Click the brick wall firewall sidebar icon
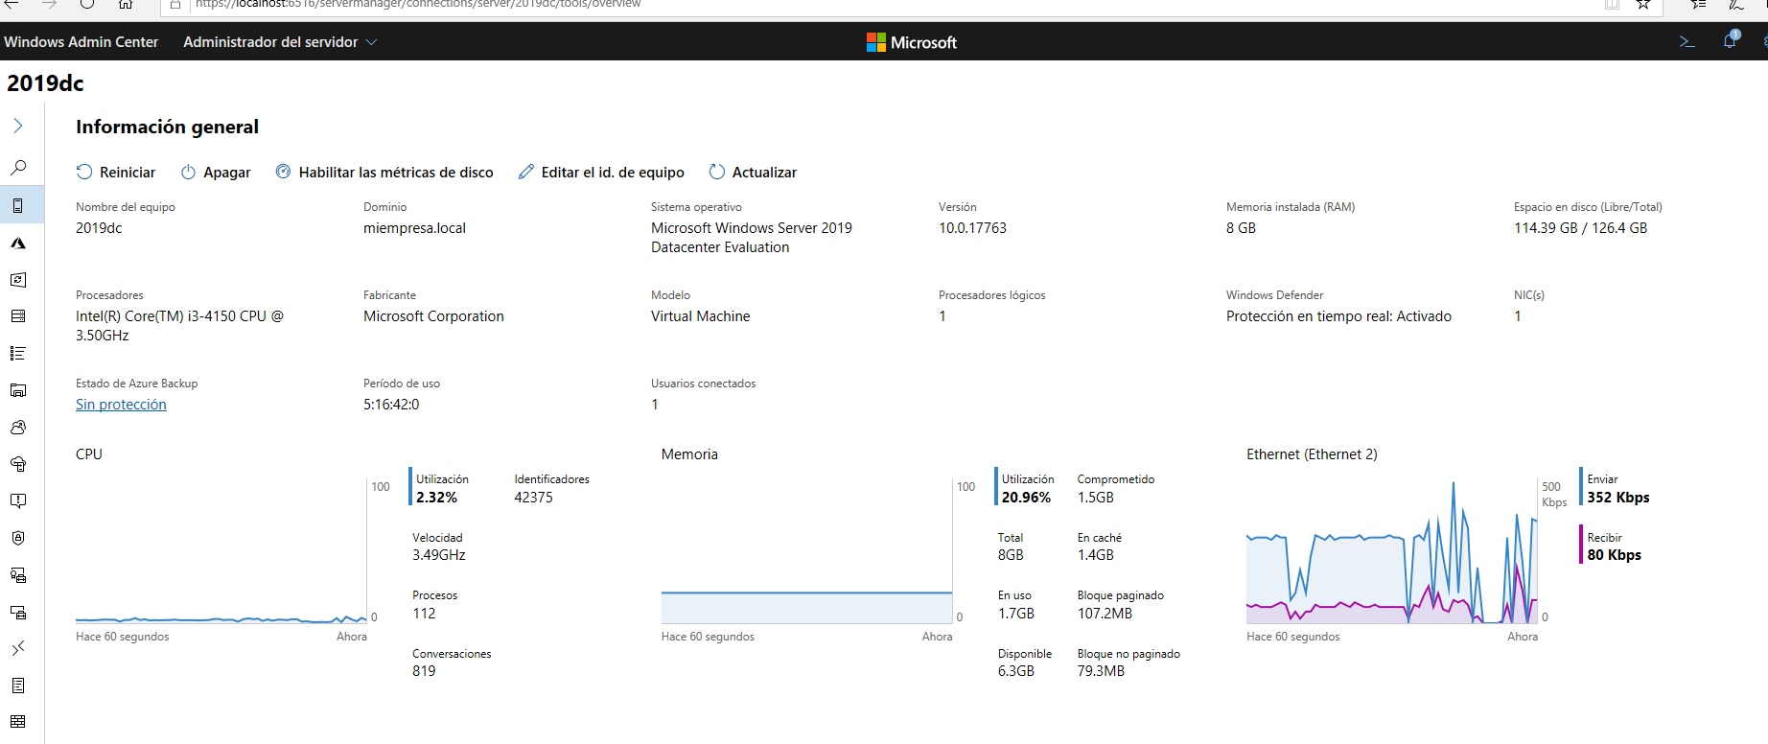This screenshot has height=744, width=1768. (18, 722)
